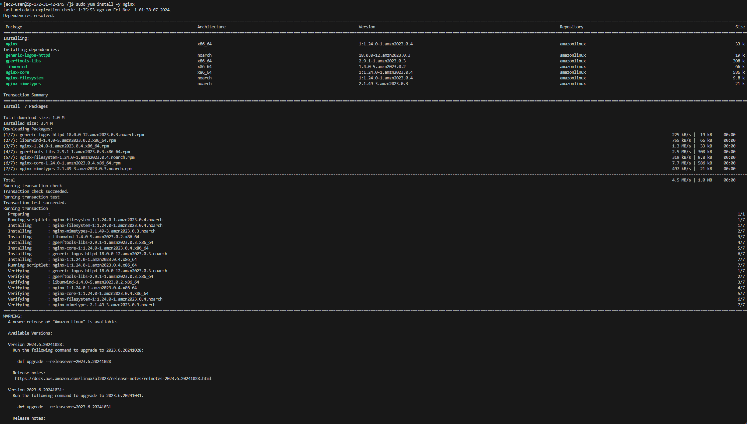This screenshot has height=424, width=747.
Task: Click the gperftools-libs package entry
Action: coord(23,61)
